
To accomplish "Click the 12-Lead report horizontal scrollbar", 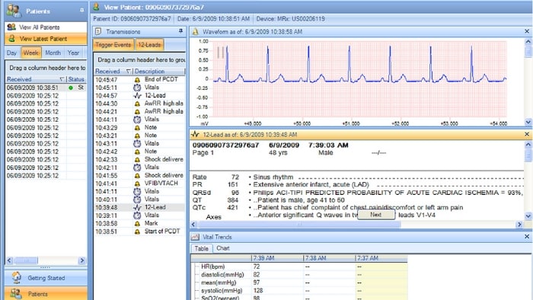I will coord(356,224).
